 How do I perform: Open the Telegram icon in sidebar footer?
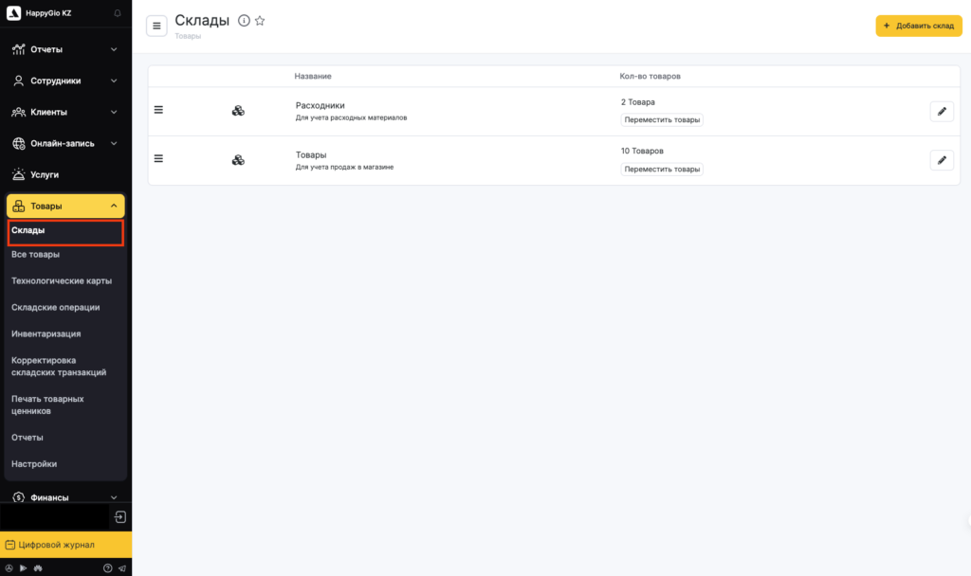click(121, 568)
